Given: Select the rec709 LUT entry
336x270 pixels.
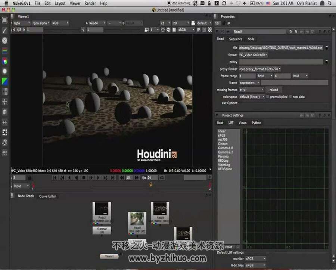Looking at the screenshot, I should [x=223, y=140].
